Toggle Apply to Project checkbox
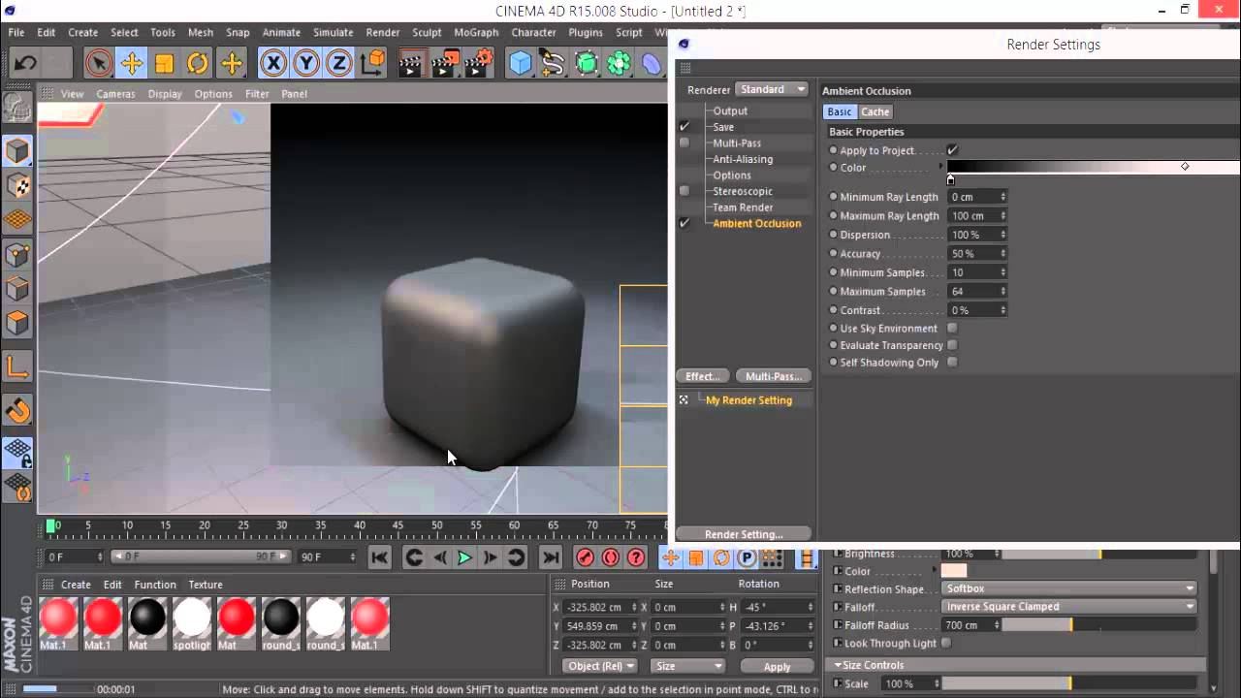The image size is (1241, 698). pos(952,150)
